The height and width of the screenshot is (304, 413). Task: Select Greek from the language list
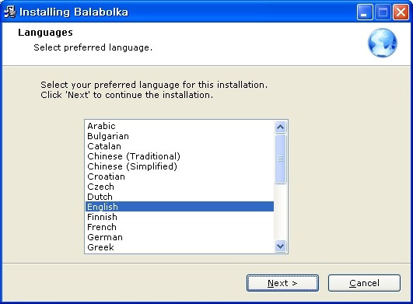180,247
